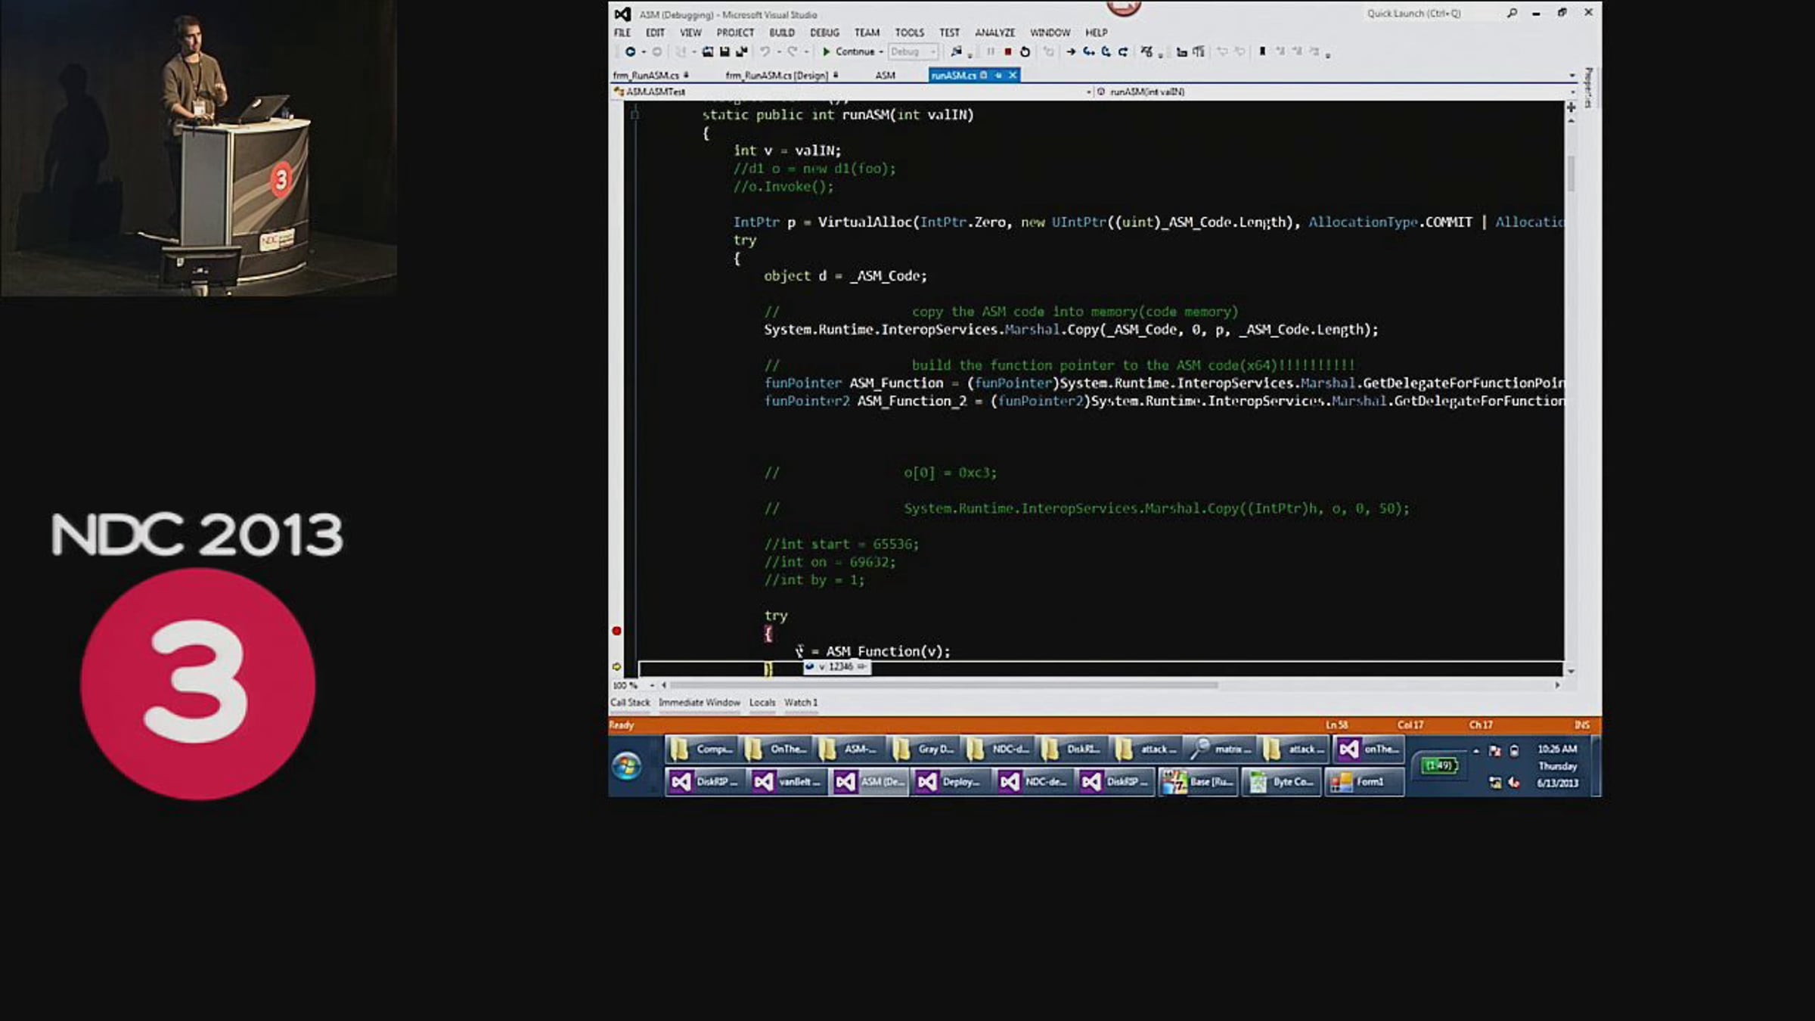This screenshot has width=1815, height=1021.
Task: Click the editor vertical scrollbar thumb
Action: click(1571, 173)
